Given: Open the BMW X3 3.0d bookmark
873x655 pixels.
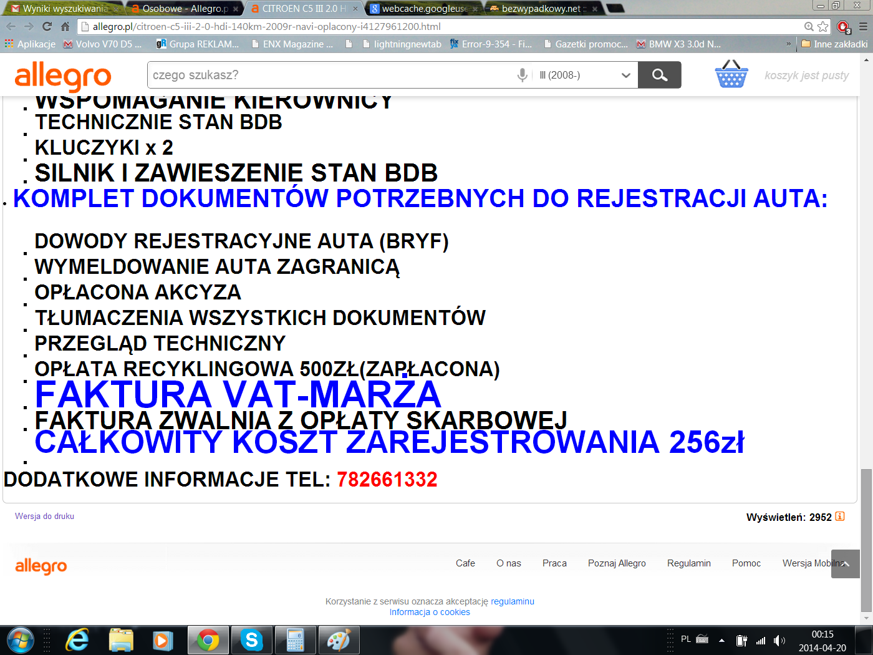Looking at the screenshot, I should click(678, 44).
